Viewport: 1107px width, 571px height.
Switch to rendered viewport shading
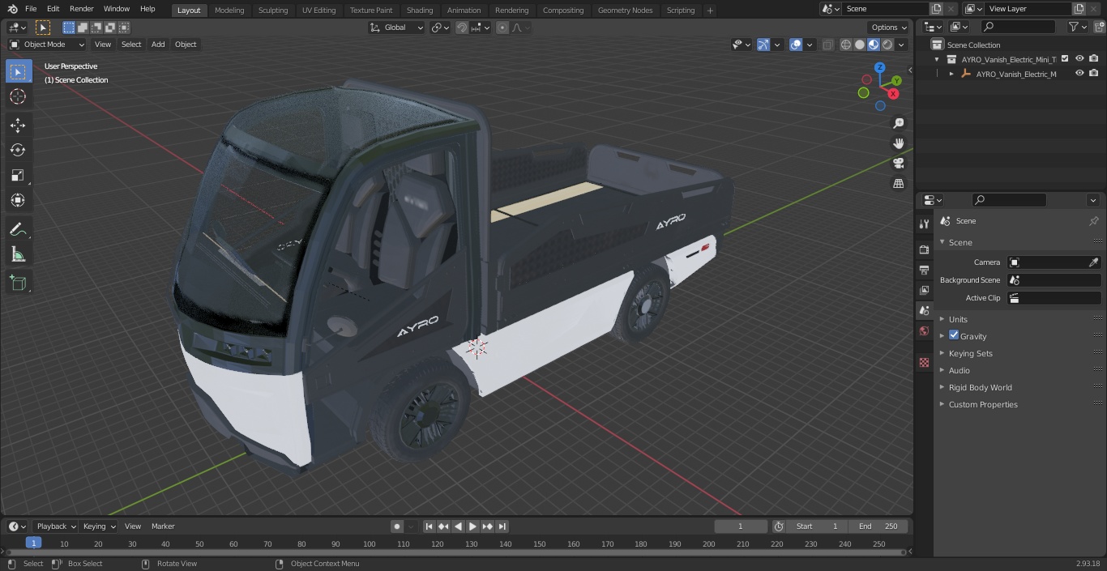pos(887,45)
